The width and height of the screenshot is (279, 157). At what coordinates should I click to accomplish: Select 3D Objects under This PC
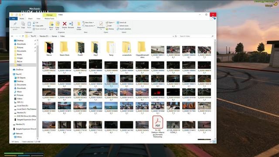[21, 78]
